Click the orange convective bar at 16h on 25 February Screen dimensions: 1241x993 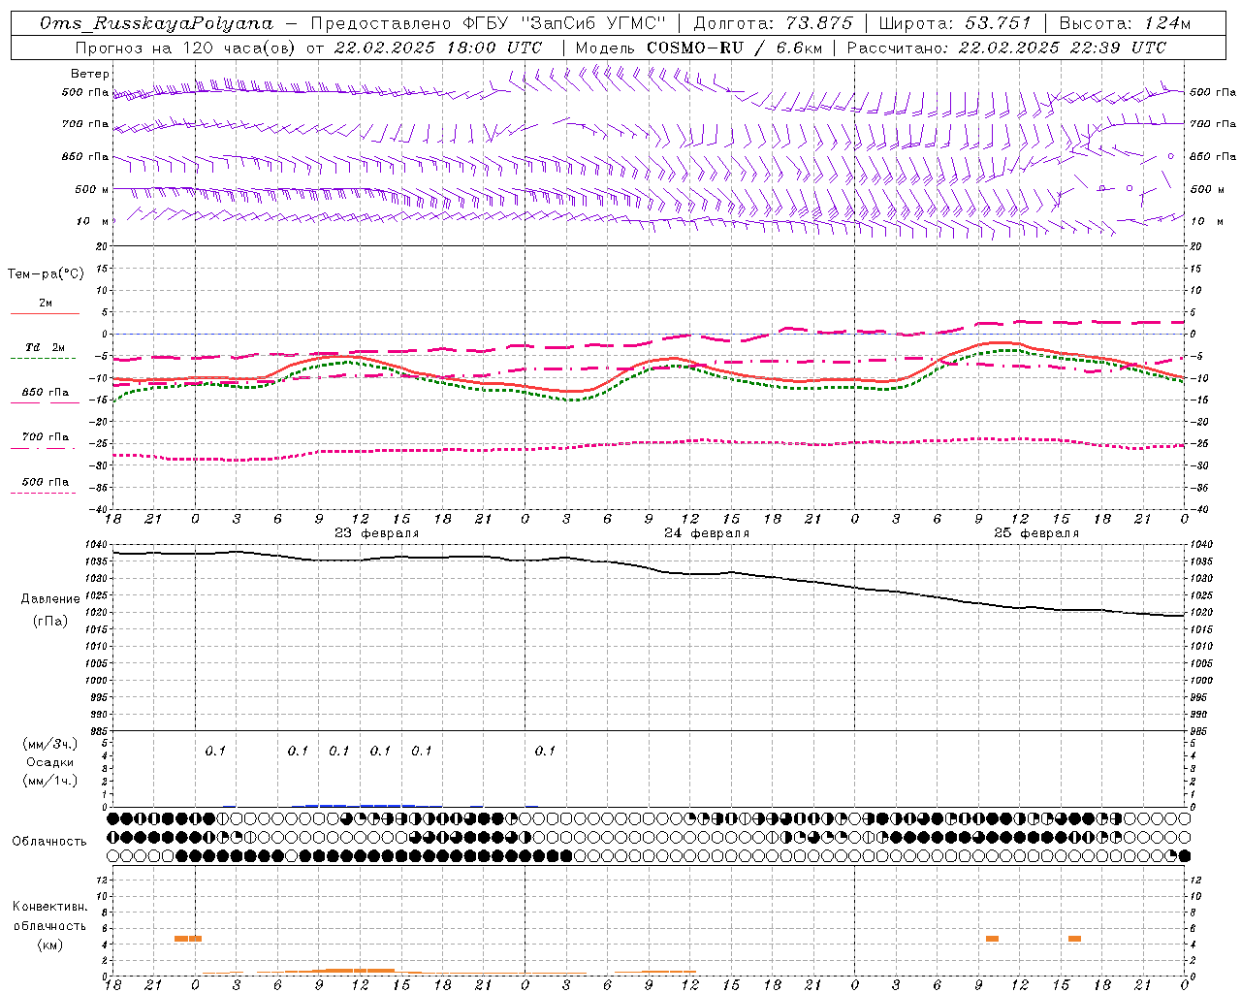coord(1074,938)
